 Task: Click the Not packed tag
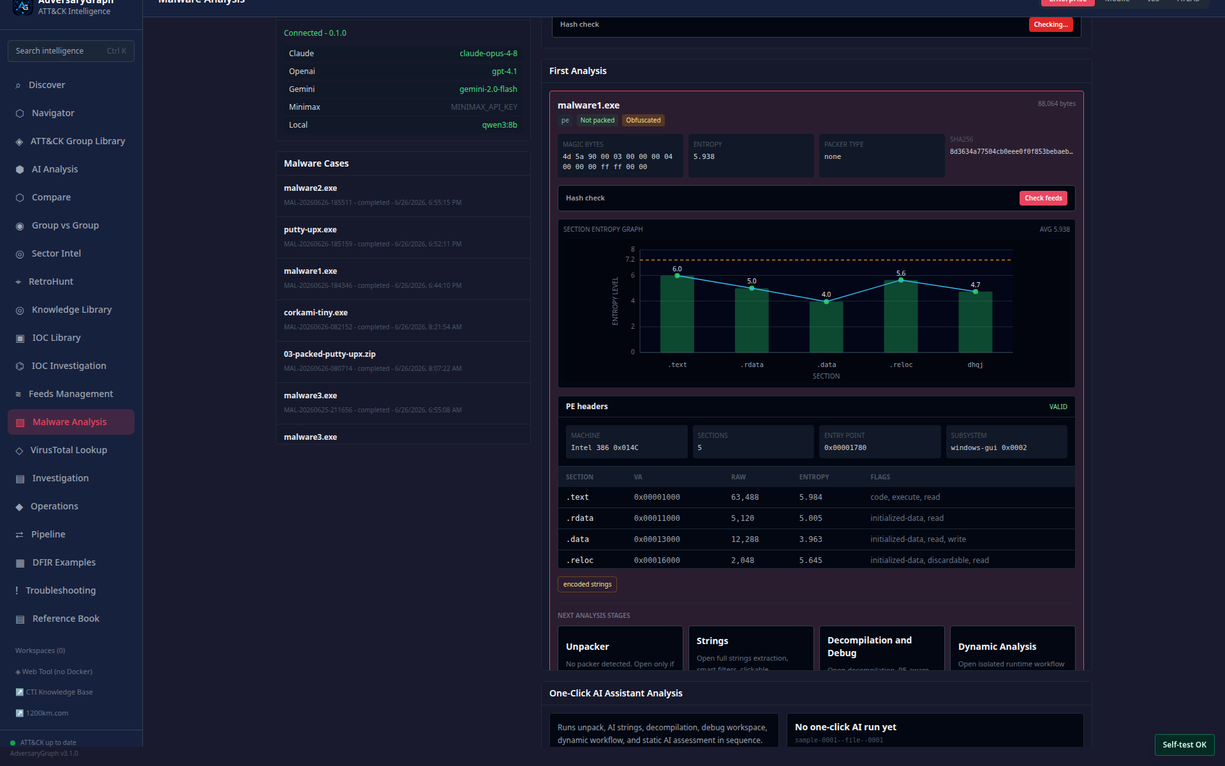[x=597, y=120]
